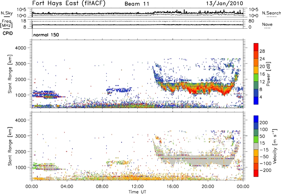Click the "200" tick on Velocity color bar

pyautogui.click(x=264, y=123)
